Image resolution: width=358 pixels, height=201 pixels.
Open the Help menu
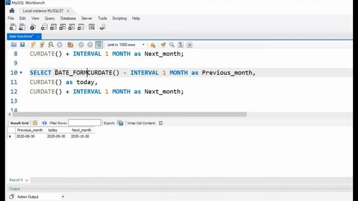(x=136, y=18)
